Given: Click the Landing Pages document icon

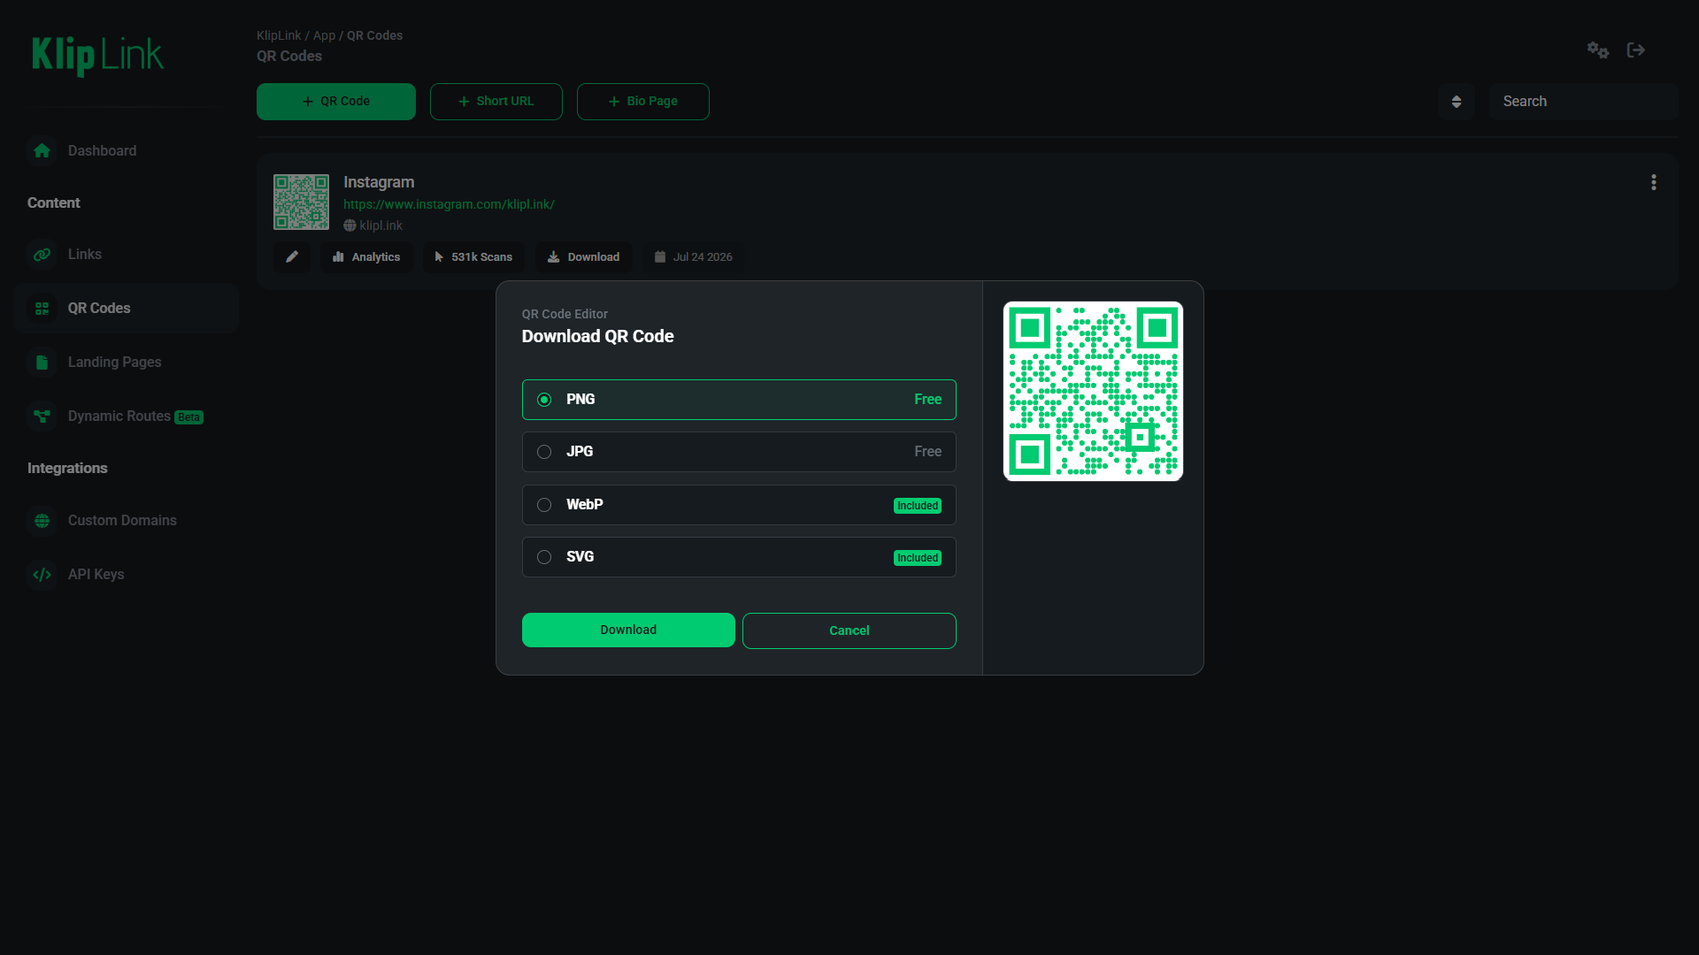Looking at the screenshot, I should [x=42, y=363].
